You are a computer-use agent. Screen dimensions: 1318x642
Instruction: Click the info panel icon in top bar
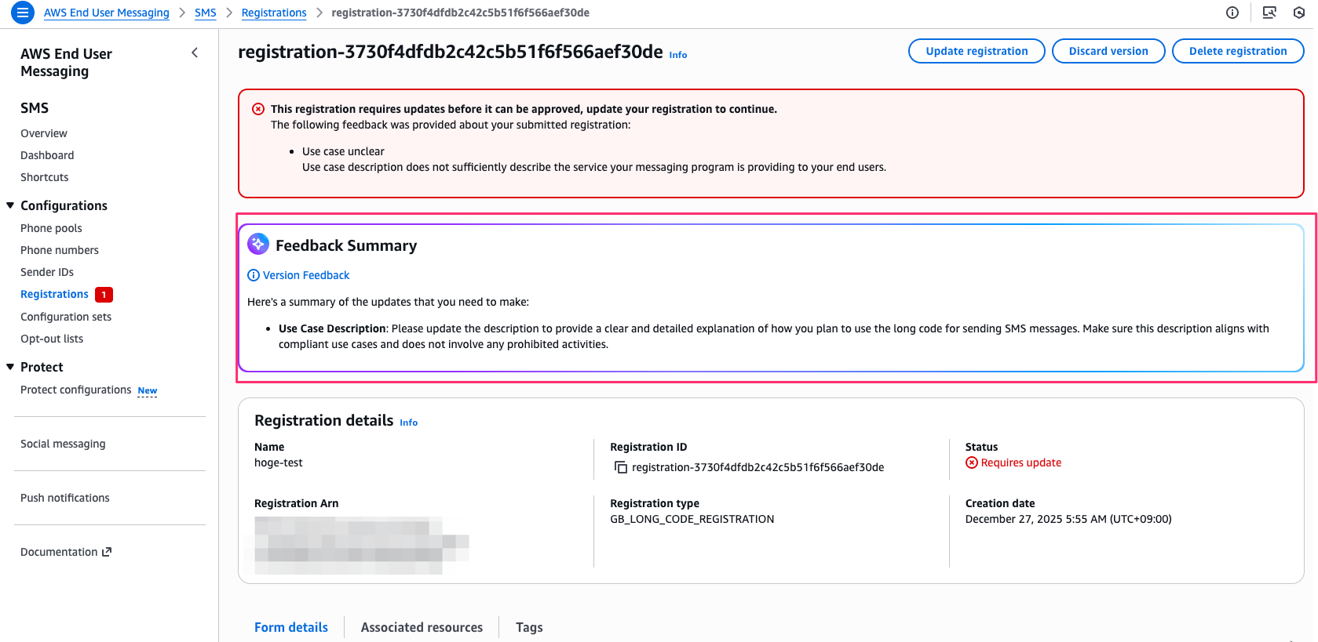point(1232,13)
